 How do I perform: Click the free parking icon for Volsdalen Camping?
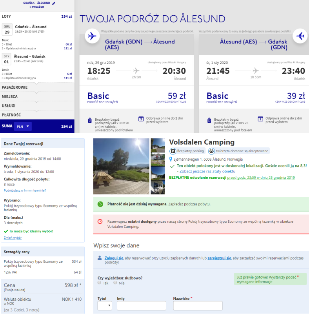pos(173,151)
